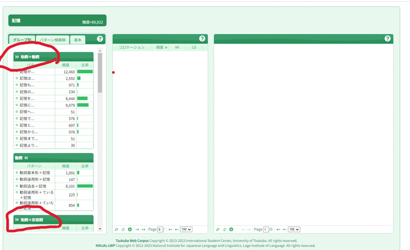The image size is (410, 250).
Task: Focus the Page number field in examples pager
Action: tap(266, 230)
